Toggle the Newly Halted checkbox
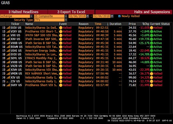173x124 pixels. click(x=119, y=16)
